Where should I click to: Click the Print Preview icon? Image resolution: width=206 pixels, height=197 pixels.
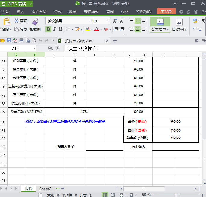click(34, 40)
